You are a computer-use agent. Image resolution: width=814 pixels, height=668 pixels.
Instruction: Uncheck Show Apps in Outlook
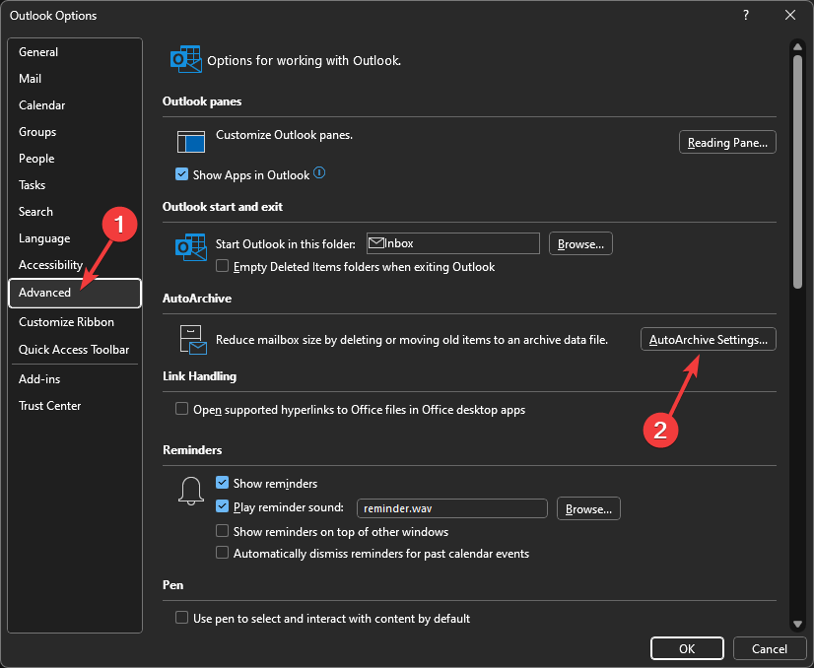click(182, 174)
